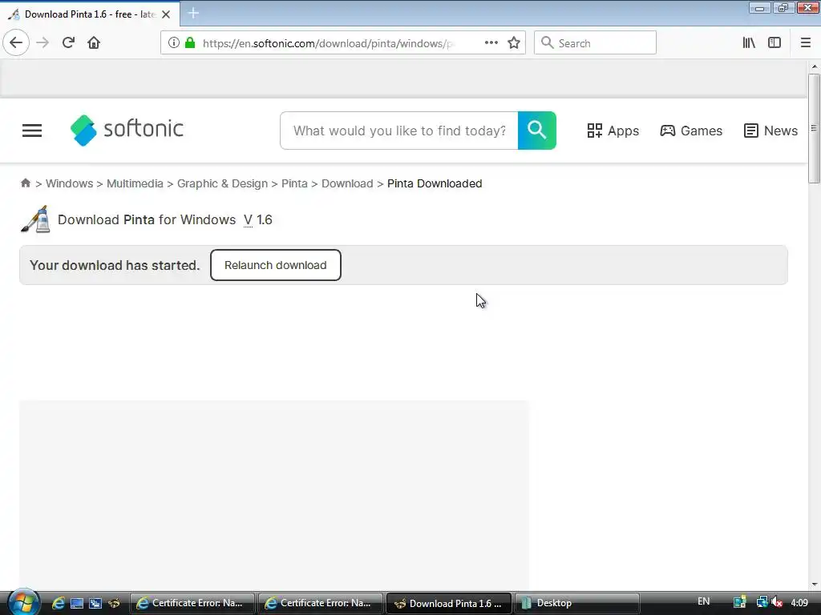Open the Apps section
This screenshot has height=615, width=821.
click(613, 131)
